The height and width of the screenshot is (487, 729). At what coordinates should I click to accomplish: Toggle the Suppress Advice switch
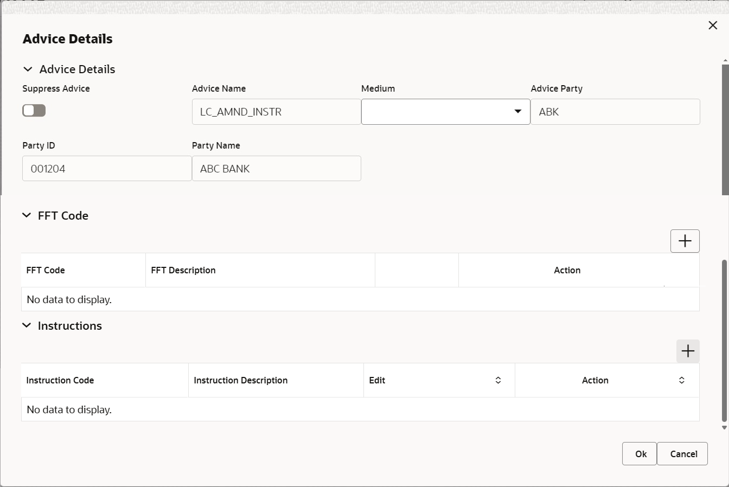34,111
